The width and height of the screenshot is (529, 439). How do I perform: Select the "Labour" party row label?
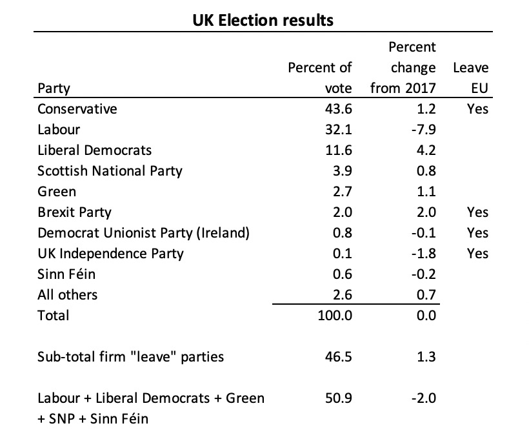[x=59, y=129]
